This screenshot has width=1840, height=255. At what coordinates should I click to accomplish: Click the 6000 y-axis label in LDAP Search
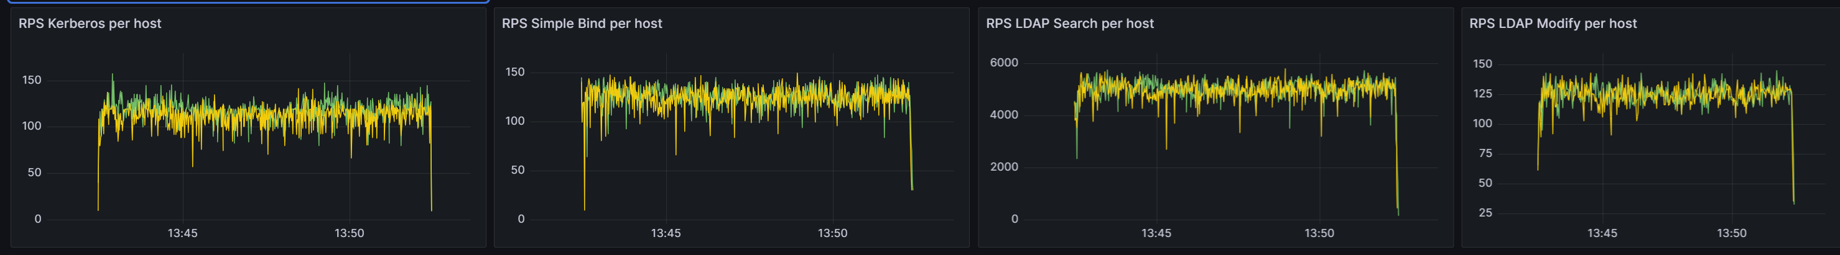tap(1003, 63)
